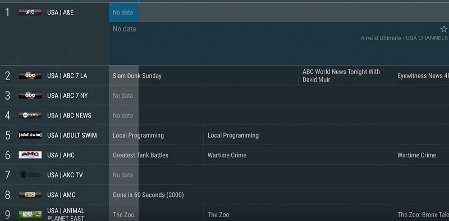The height and width of the screenshot is (221, 449).
Task: Open channel USA | ABC NEWS
Action: point(69,116)
